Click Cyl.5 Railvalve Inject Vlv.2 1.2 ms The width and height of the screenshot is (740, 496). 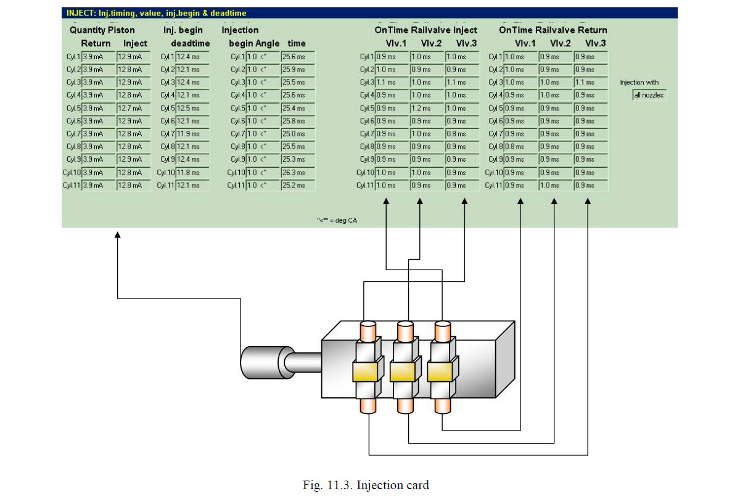pyautogui.click(x=427, y=109)
